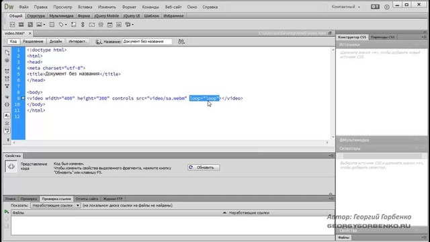Viewport: 430px width, 242px height.
Task: Toggle Line Numbers icon in coding toolbar
Action: click(x=7, y=116)
